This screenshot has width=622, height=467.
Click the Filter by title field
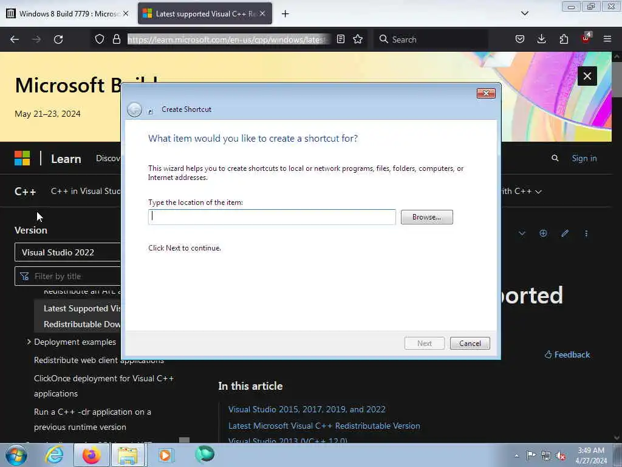(x=67, y=276)
